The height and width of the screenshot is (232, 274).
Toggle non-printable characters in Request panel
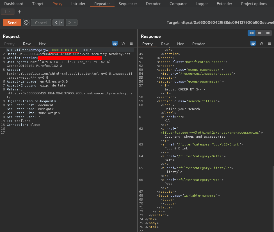123,43
